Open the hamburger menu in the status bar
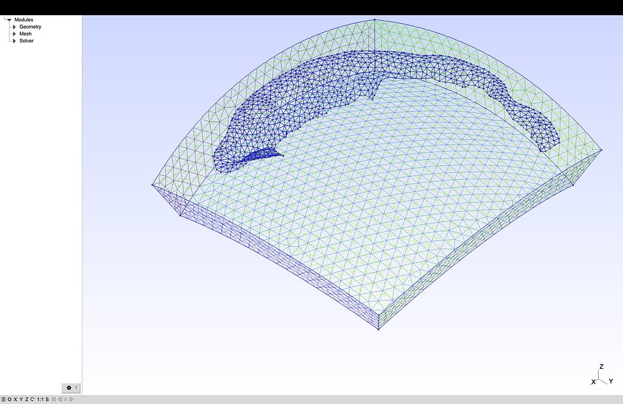The image size is (623, 404). 3,400
